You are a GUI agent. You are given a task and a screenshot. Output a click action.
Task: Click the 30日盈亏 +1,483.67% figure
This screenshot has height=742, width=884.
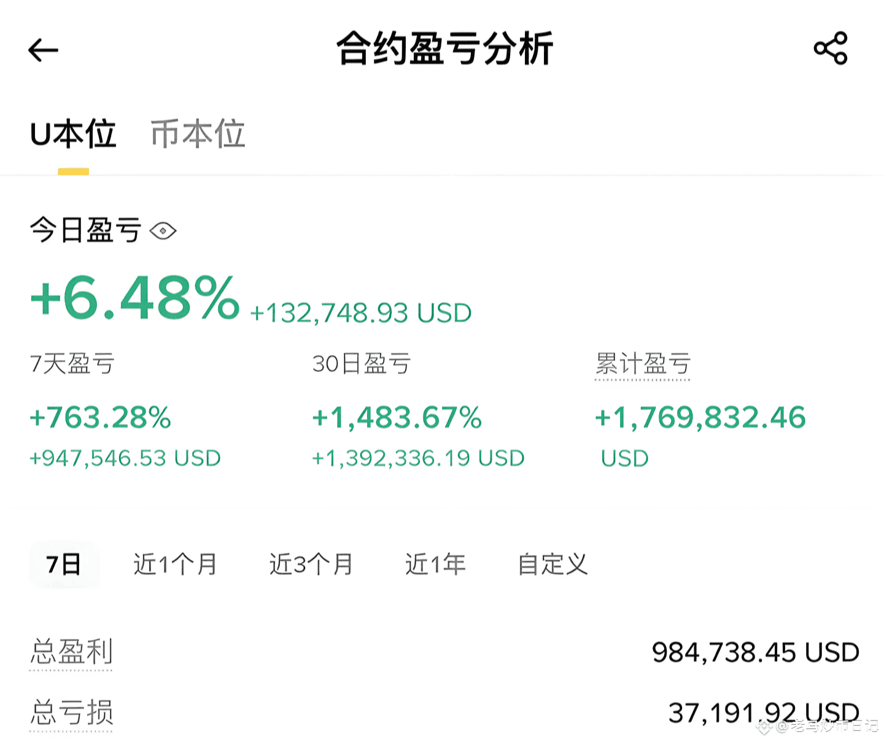397,418
